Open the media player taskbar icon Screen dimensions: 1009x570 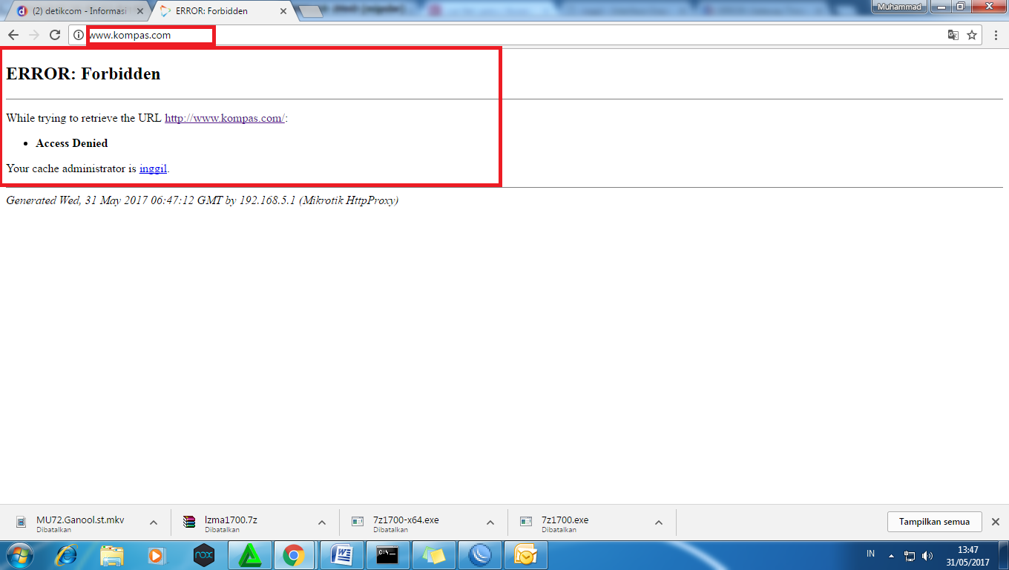tap(157, 555)
